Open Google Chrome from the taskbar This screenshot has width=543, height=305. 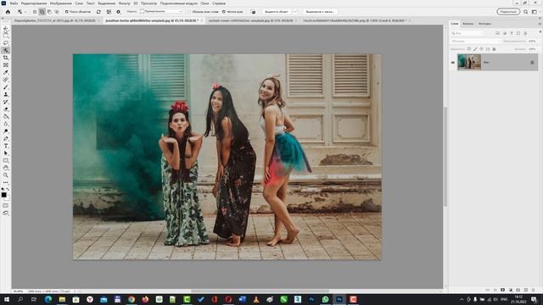[132, 299]
